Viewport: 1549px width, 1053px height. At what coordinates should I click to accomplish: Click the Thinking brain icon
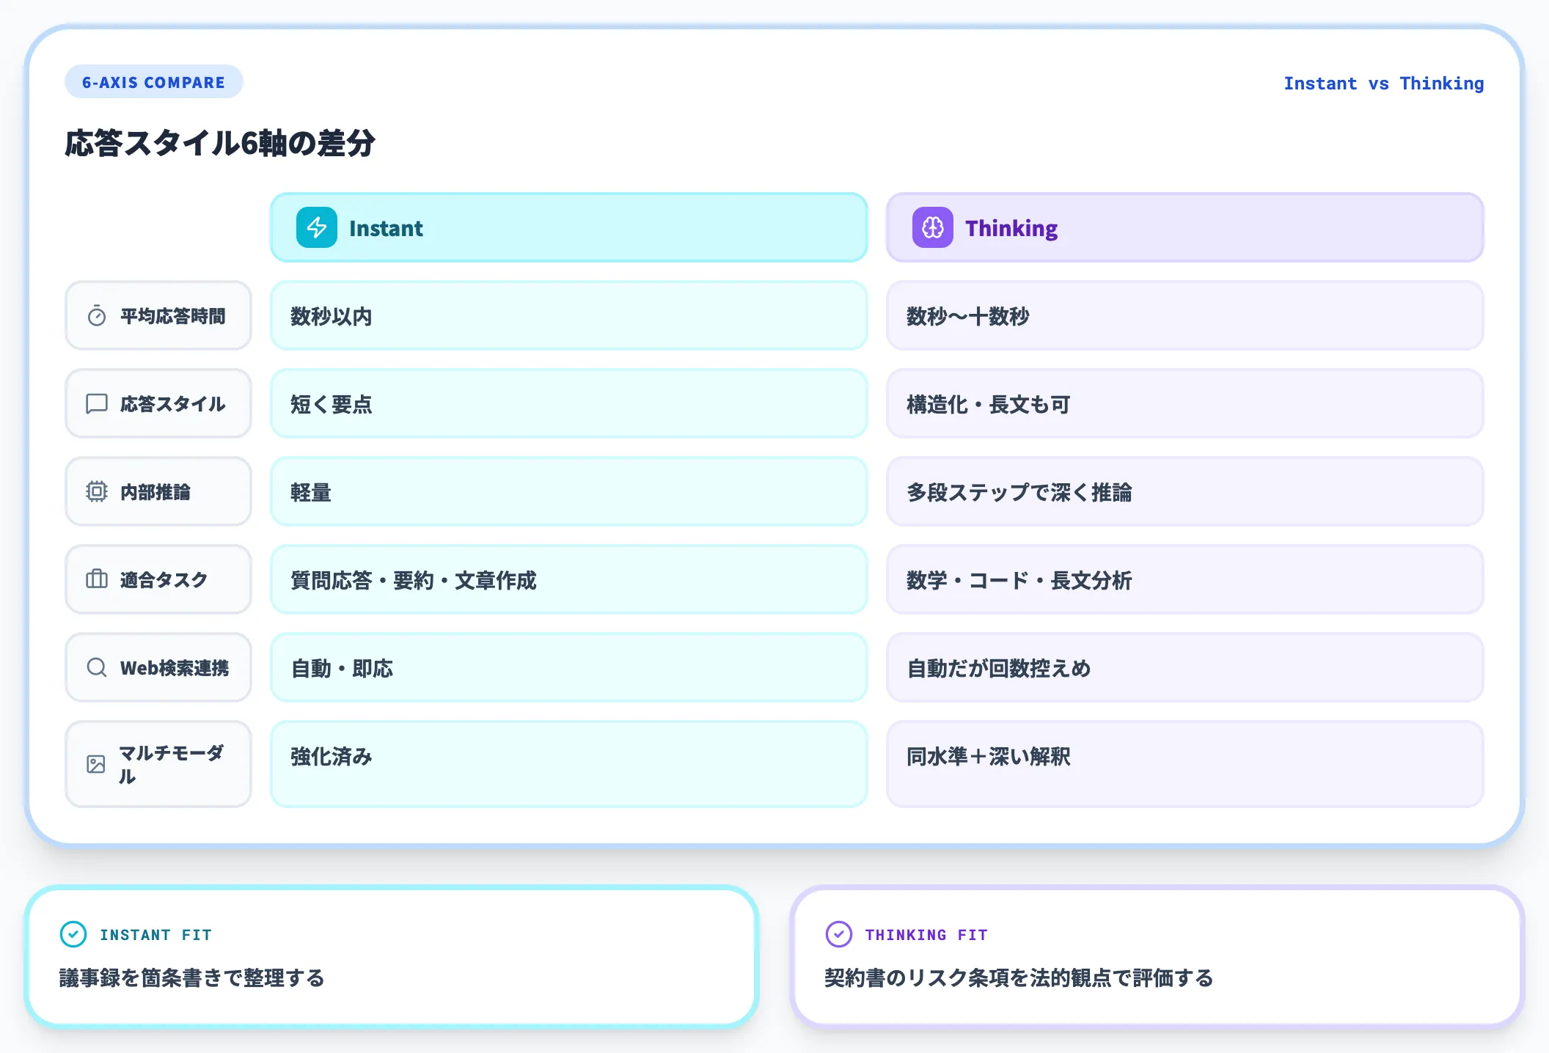[x=933, y=227]
